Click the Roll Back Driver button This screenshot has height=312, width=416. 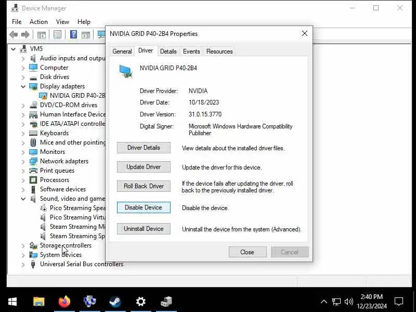[x=144, y=186]
